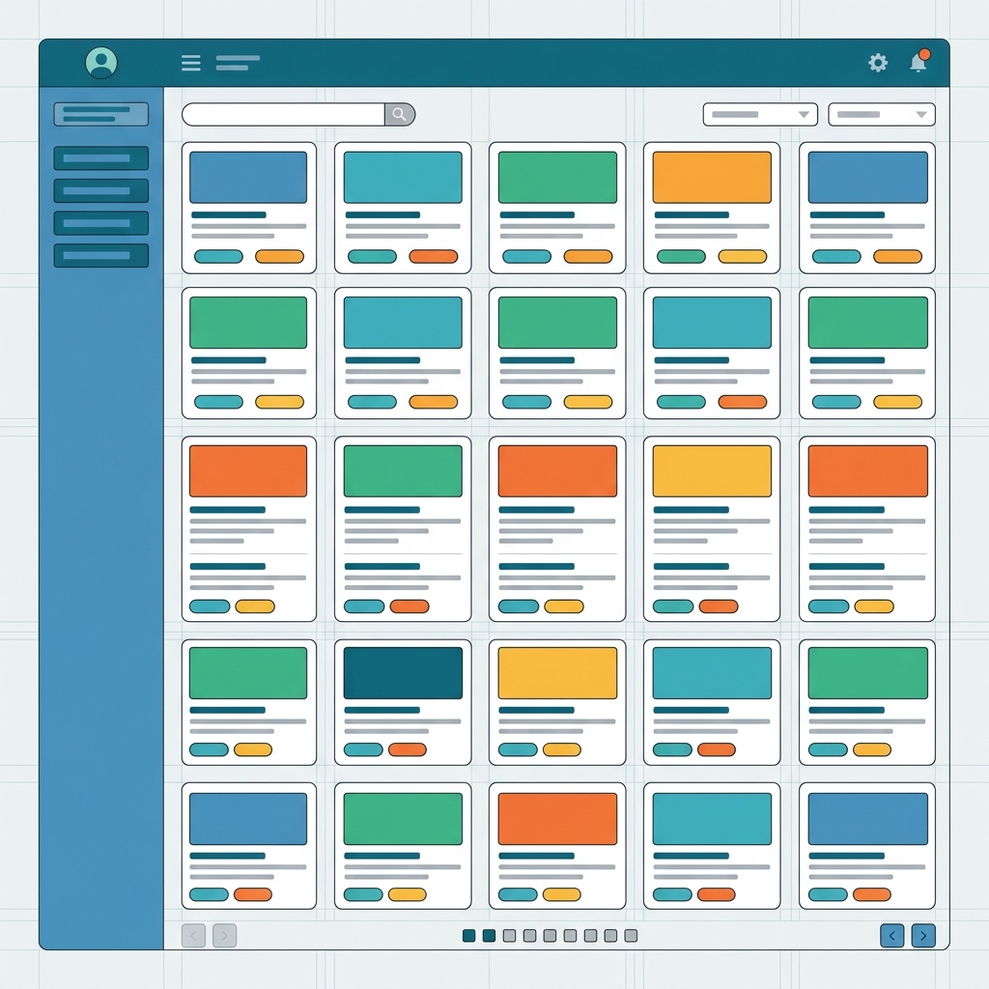Viewport: 989px width, 989px height.
Task: Select the last sidebar navigation item
Action: coord(100,255)
